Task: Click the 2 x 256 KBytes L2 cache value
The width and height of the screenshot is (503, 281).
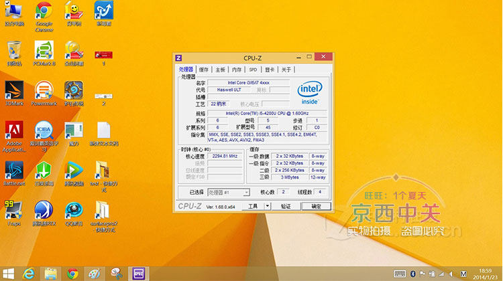Action: (x=290, y=170)
